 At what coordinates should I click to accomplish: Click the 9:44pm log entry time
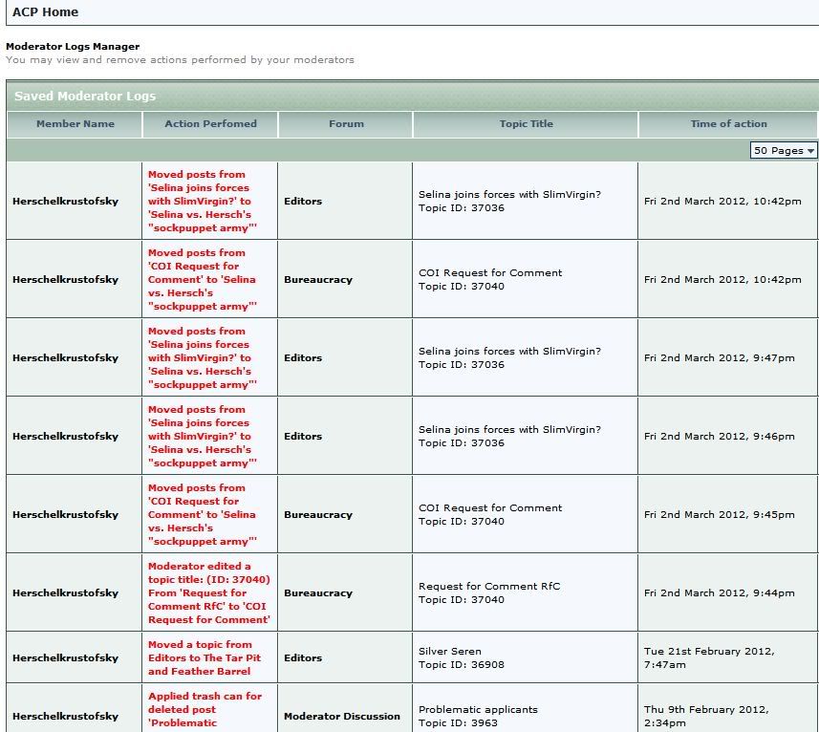pos(719,593)
